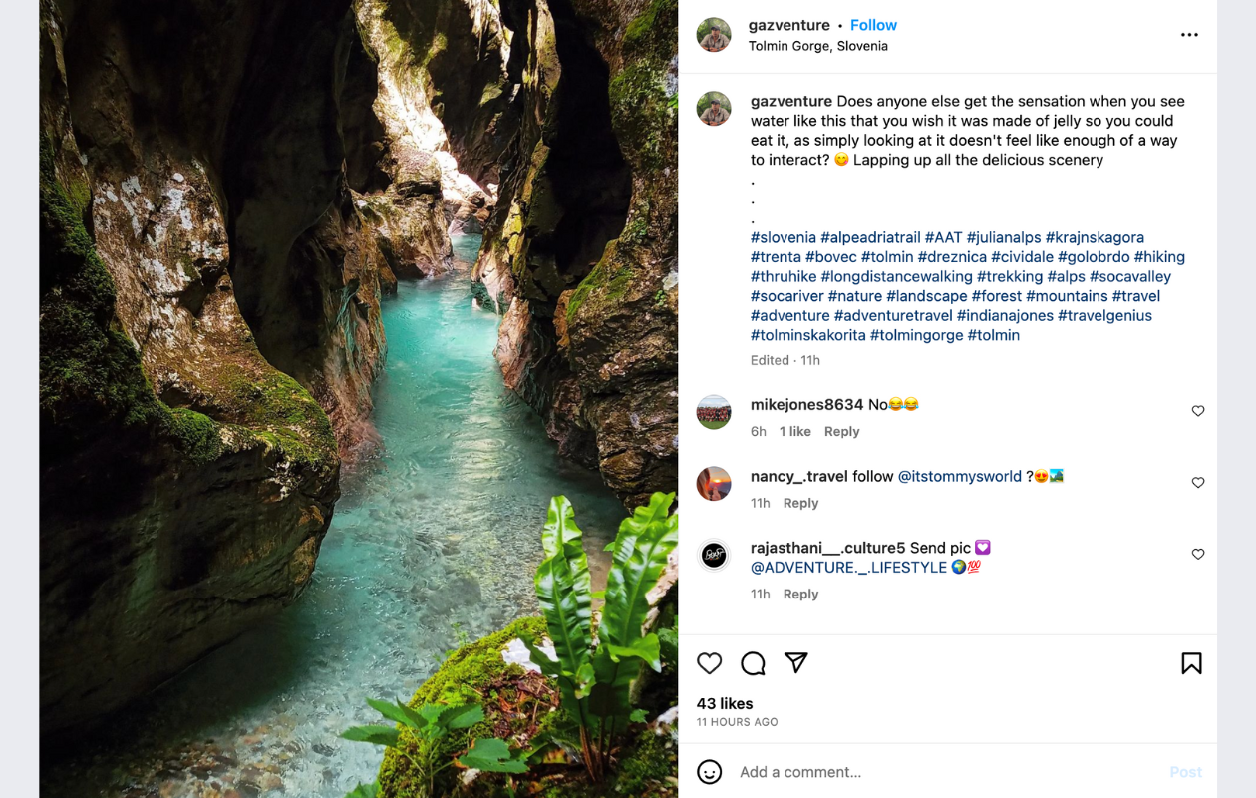The image size is (1256, 798).
Task: Click Post to submit a comment
Action: tap(1185, 771)
